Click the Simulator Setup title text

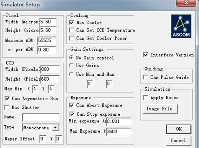point(20,4)
